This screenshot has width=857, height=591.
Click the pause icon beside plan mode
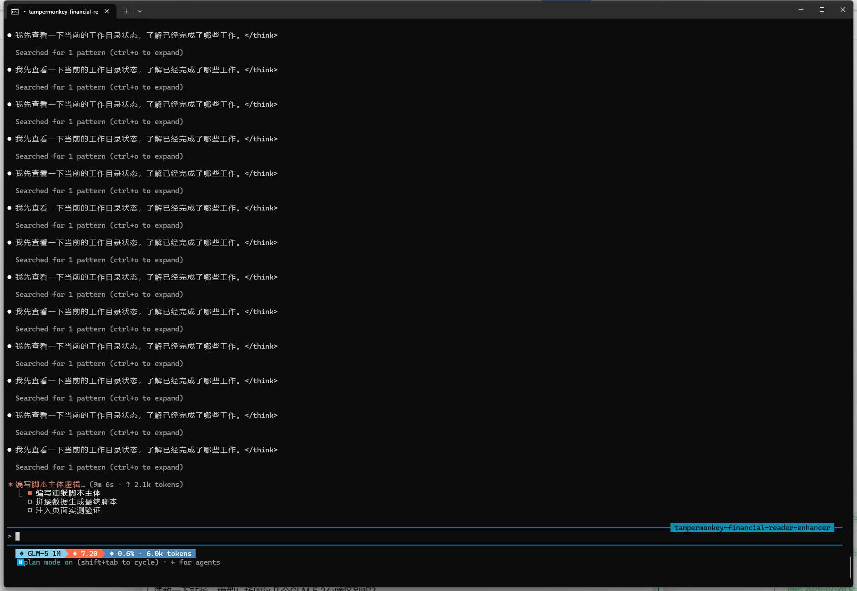(20, 562)
